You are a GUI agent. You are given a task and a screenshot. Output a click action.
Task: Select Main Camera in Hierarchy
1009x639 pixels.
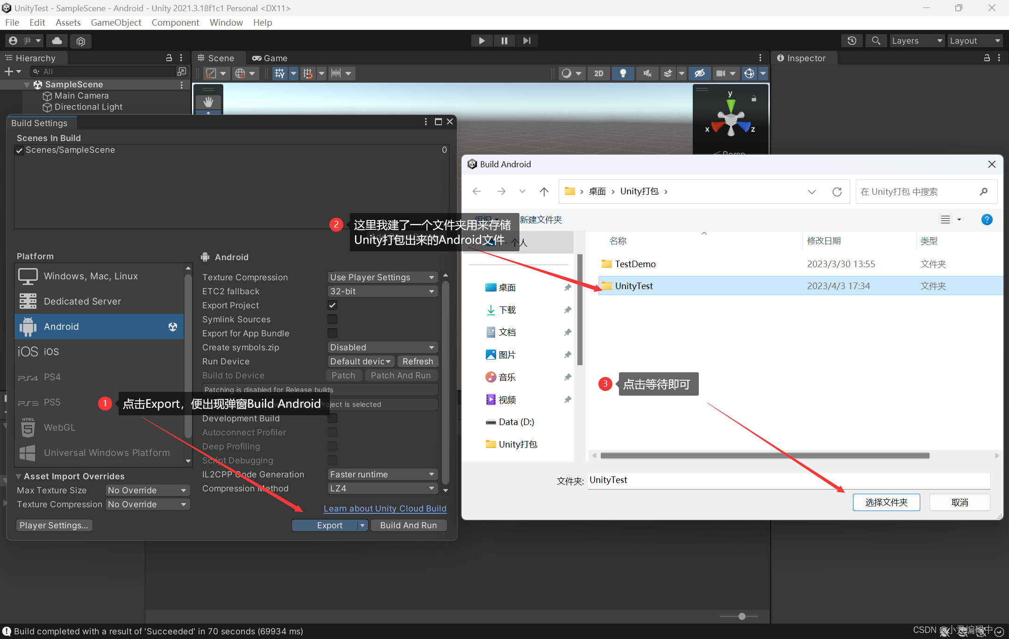[82, 96]
